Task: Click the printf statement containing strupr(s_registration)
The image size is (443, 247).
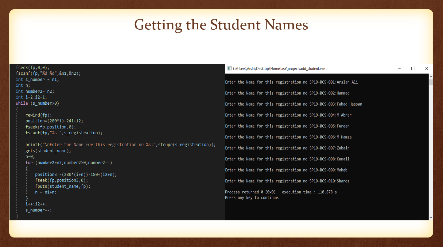Action: pyautogui.click(x=120, y=144)
